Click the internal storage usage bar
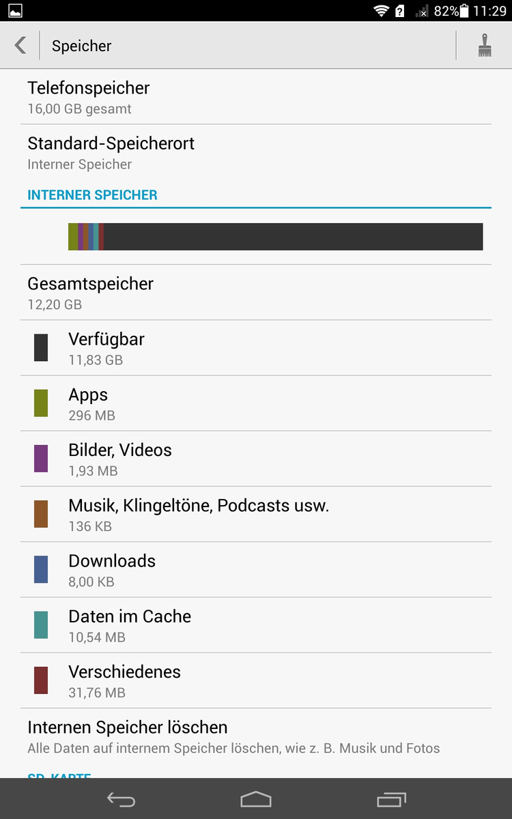 click(275, 237)
